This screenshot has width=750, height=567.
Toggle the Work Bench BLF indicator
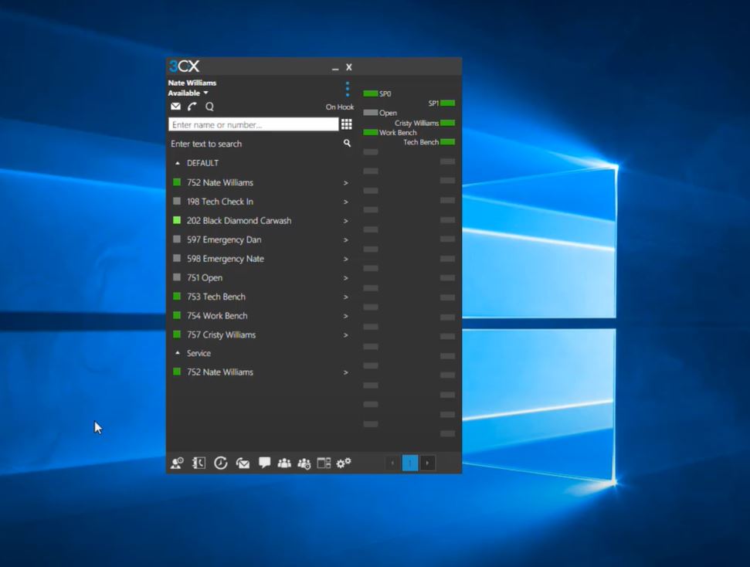tap(371, 133)
